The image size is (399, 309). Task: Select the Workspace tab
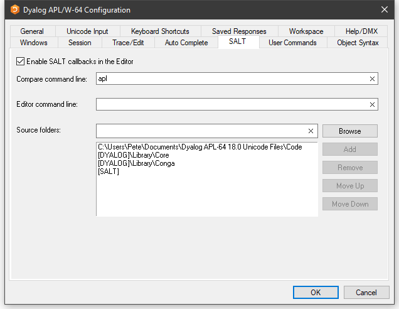306,31
